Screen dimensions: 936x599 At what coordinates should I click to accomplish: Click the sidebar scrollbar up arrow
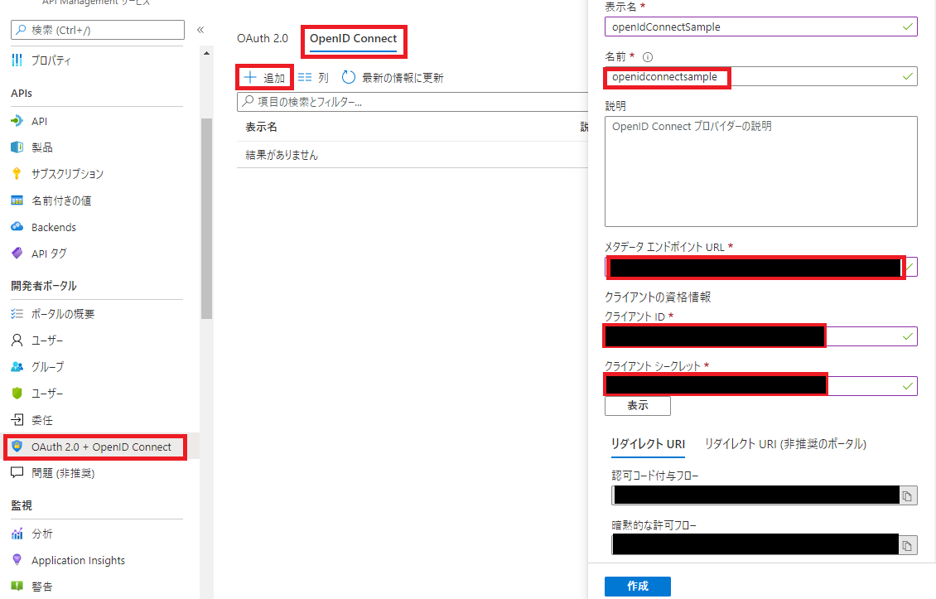[x=206, y=54]
